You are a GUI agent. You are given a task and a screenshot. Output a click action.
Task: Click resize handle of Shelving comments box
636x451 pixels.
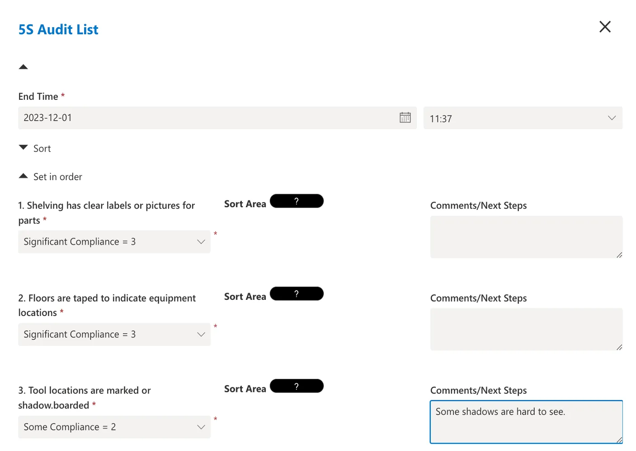click(619, 255)
